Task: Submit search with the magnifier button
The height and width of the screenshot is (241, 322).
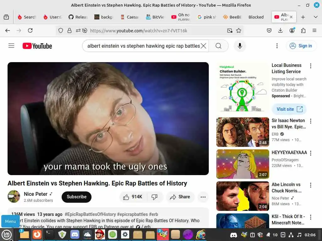Action: [x=219, y=46]
